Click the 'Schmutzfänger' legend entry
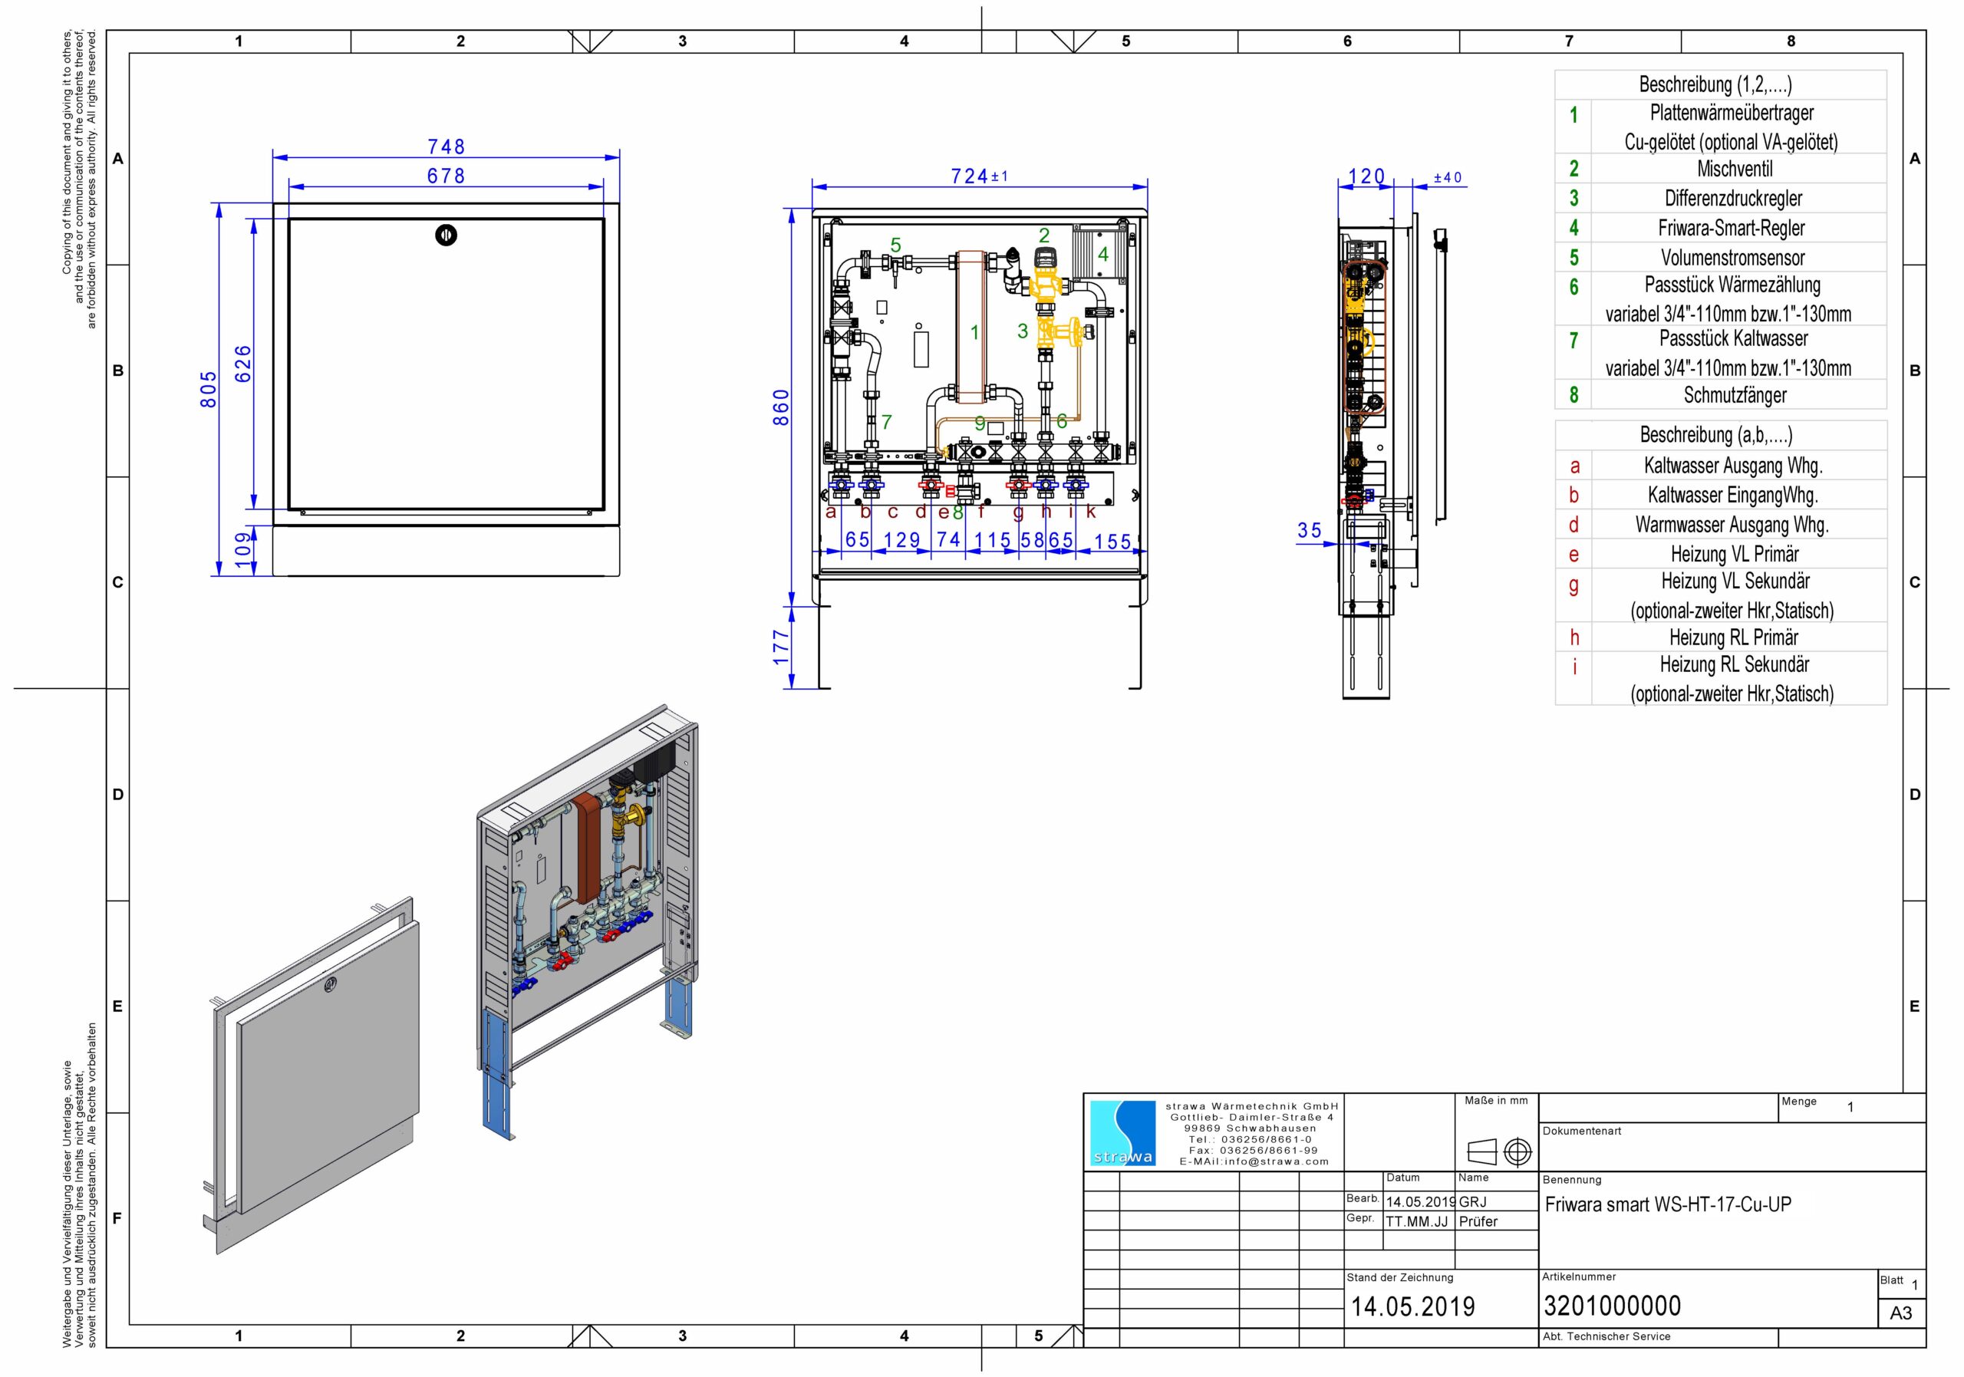This screenshot has height=1377, width=1964. pos(1735,395)
